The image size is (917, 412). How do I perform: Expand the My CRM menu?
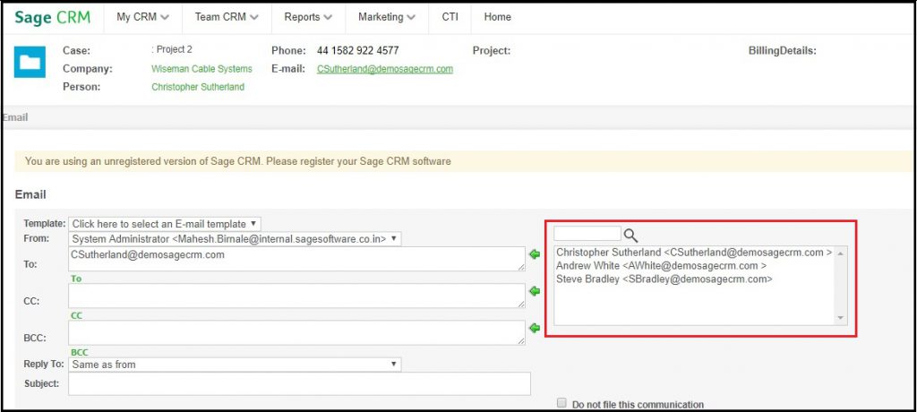click(142, 18)
